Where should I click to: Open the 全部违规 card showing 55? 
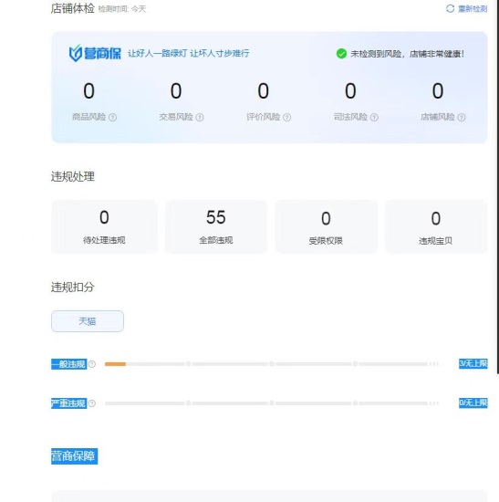tap(216, 226)
